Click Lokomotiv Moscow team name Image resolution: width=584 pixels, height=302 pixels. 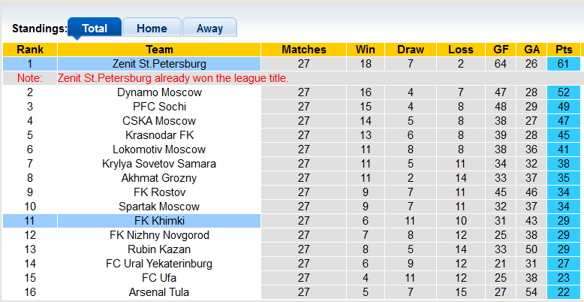coord(159,149)
